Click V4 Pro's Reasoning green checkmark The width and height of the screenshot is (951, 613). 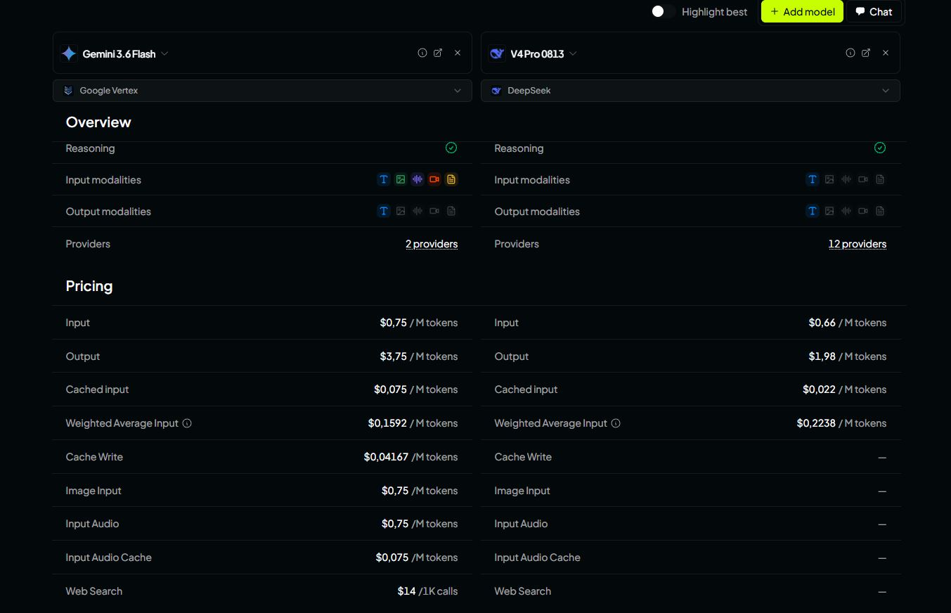880,148
